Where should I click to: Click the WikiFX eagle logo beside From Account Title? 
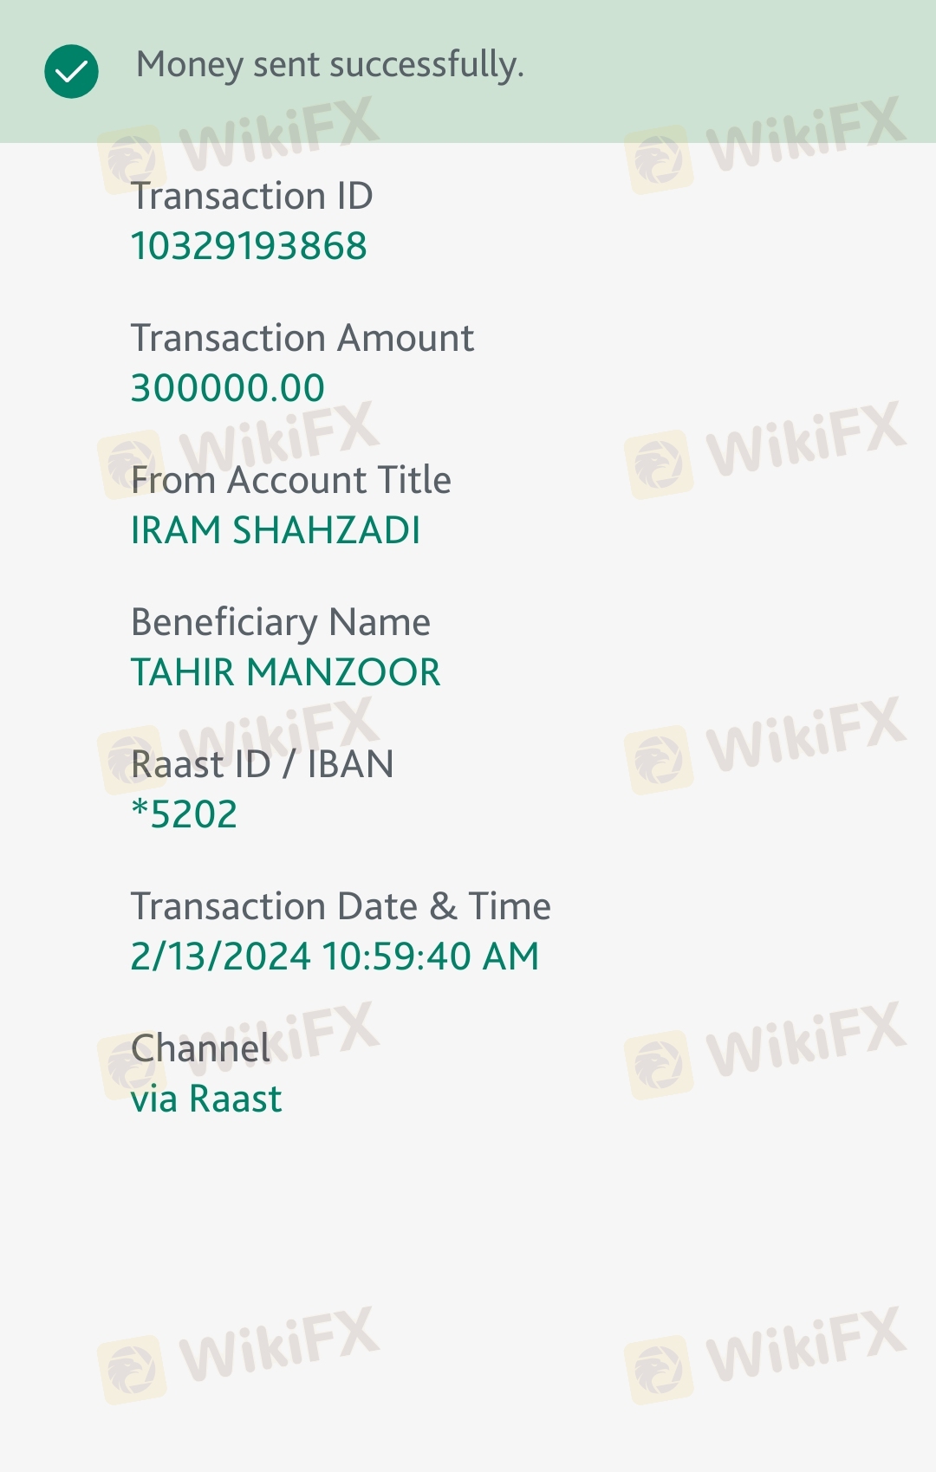[131, 464]
